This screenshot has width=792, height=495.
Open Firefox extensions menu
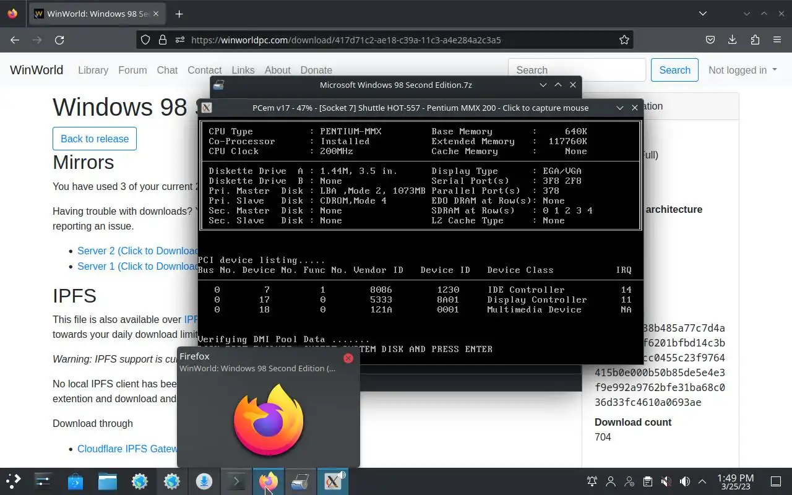[755, 40]
